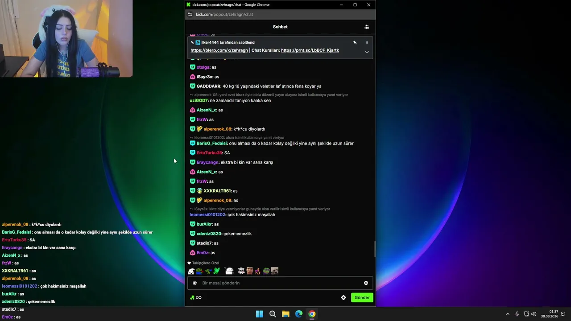Image resolution: width=571 pixels, height=321 pixels.
Task: Click username GADDDARR in chat
Action: pyautogui.click(x=209, y=86)
